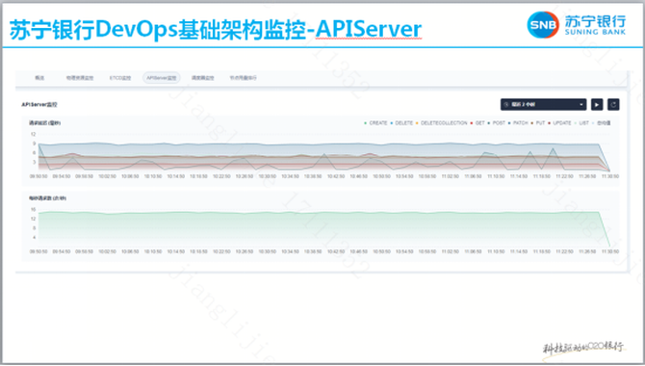Toggle UPDATE series in legend
The width and height of the screenshot is (645, 366).
[x=559, y=123]
